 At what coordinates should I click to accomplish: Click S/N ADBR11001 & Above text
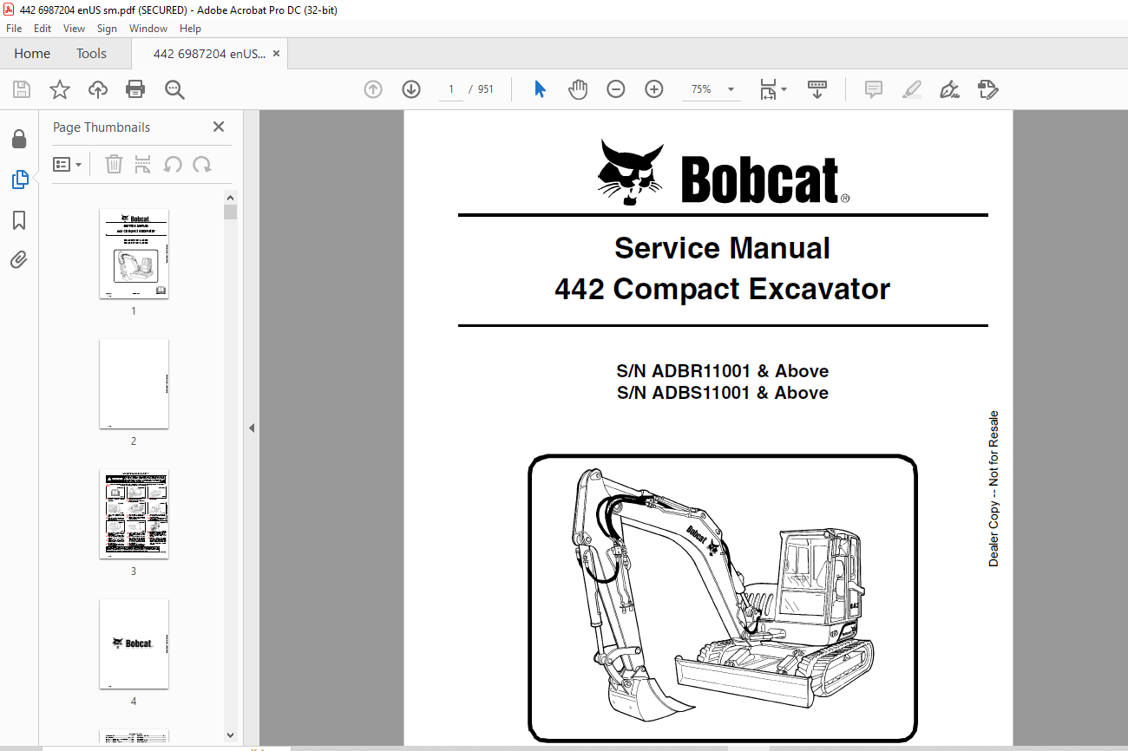(x=722, y=371)
